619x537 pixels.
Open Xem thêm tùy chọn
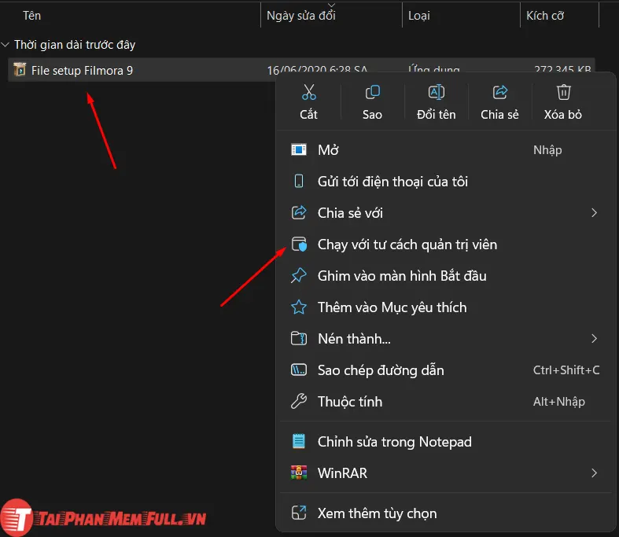[445, 513]
